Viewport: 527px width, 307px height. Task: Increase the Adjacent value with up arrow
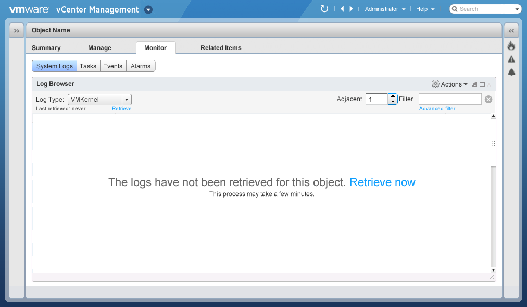coord(393,96)
